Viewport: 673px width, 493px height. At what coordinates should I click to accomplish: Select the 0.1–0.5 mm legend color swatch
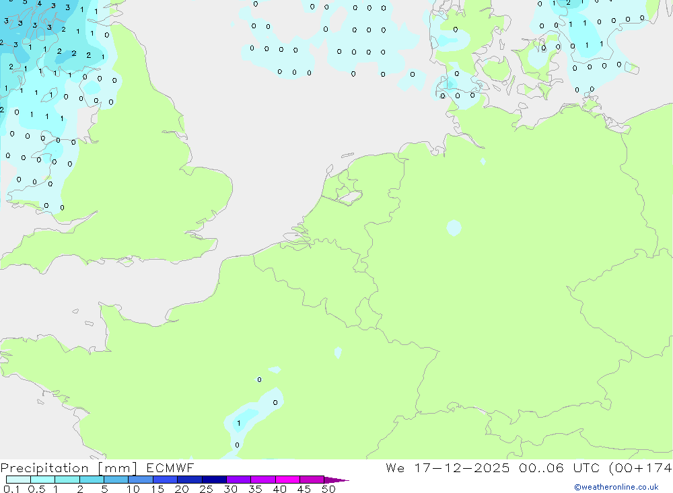[x=18, y=480]
